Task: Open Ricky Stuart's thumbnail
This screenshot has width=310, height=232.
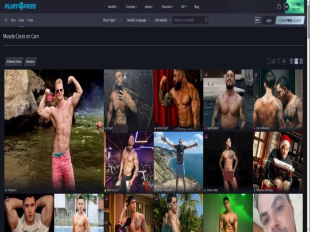Action: [179, 100]
